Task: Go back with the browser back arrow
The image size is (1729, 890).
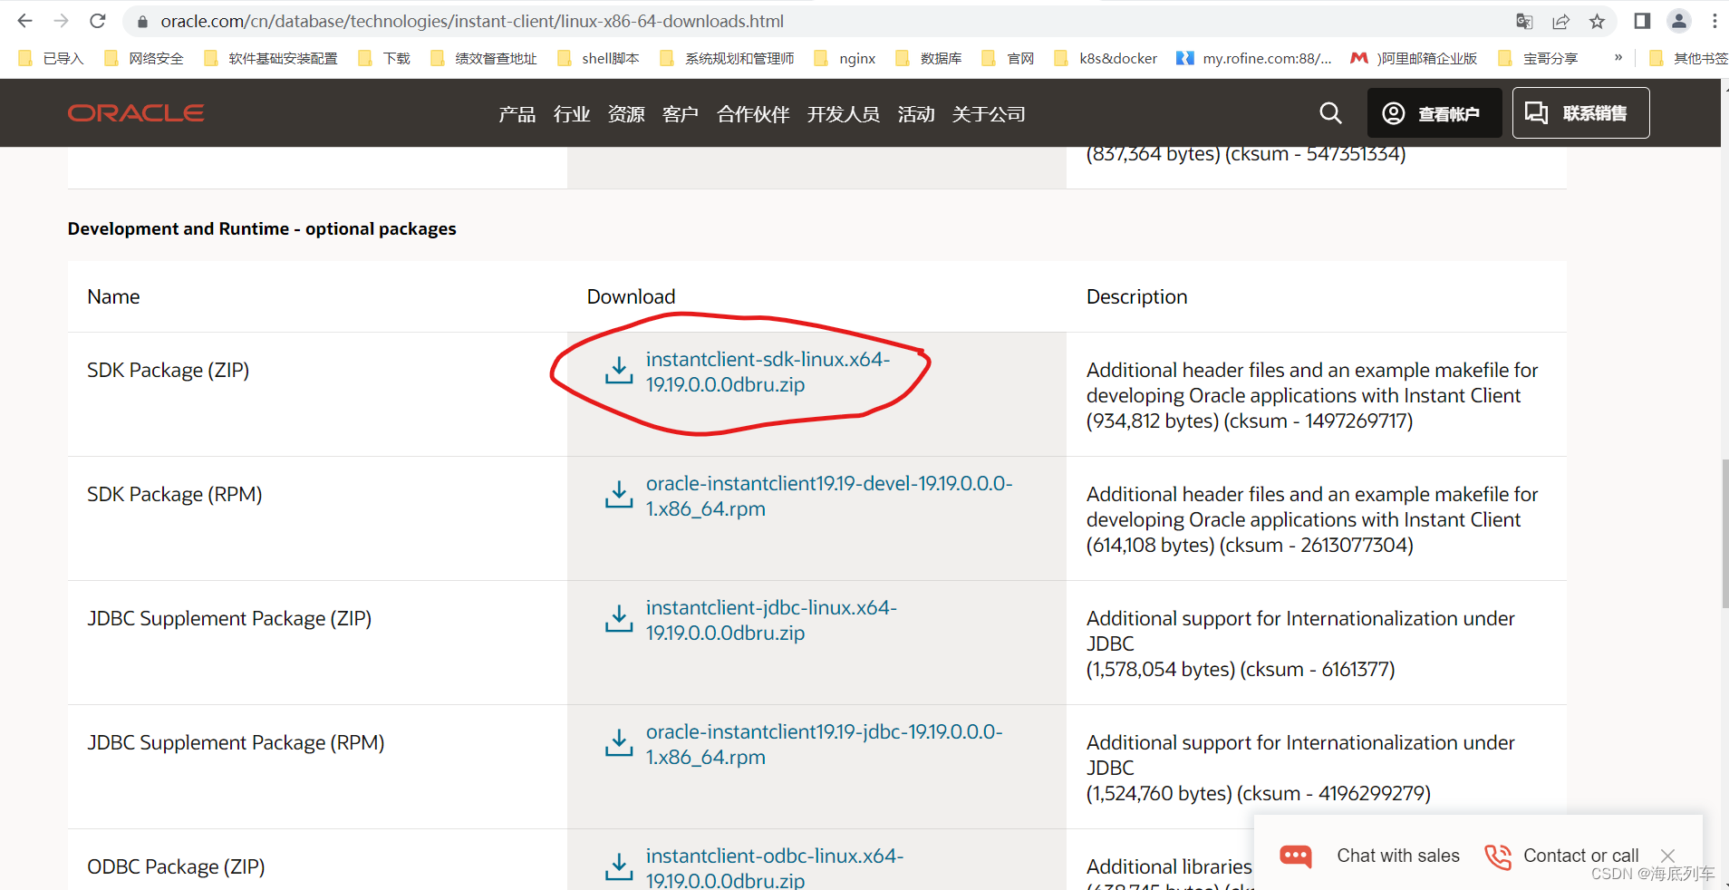Action: coord(24,21)
